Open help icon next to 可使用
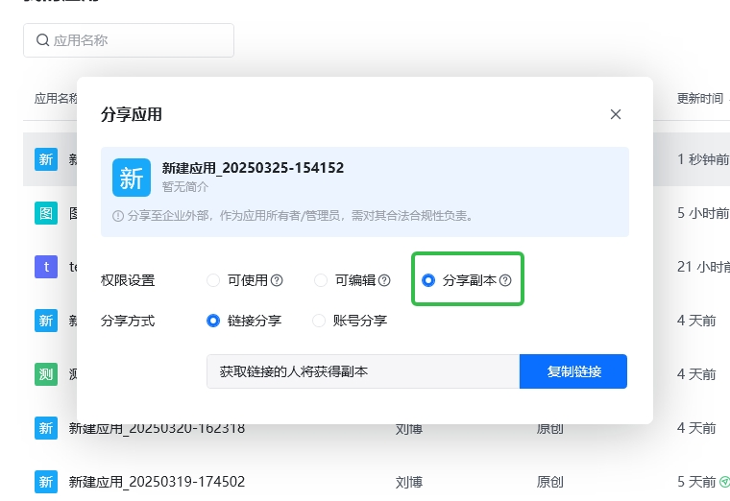Viewport: 730px width, 501px height. 277,280
